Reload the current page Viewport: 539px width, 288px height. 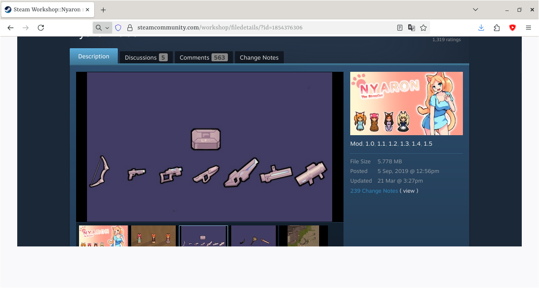coord(41,28)
